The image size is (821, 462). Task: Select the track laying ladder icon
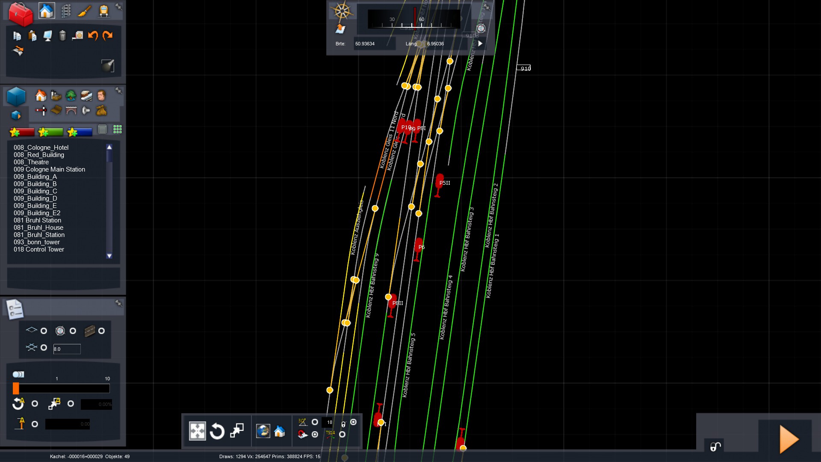66,11
